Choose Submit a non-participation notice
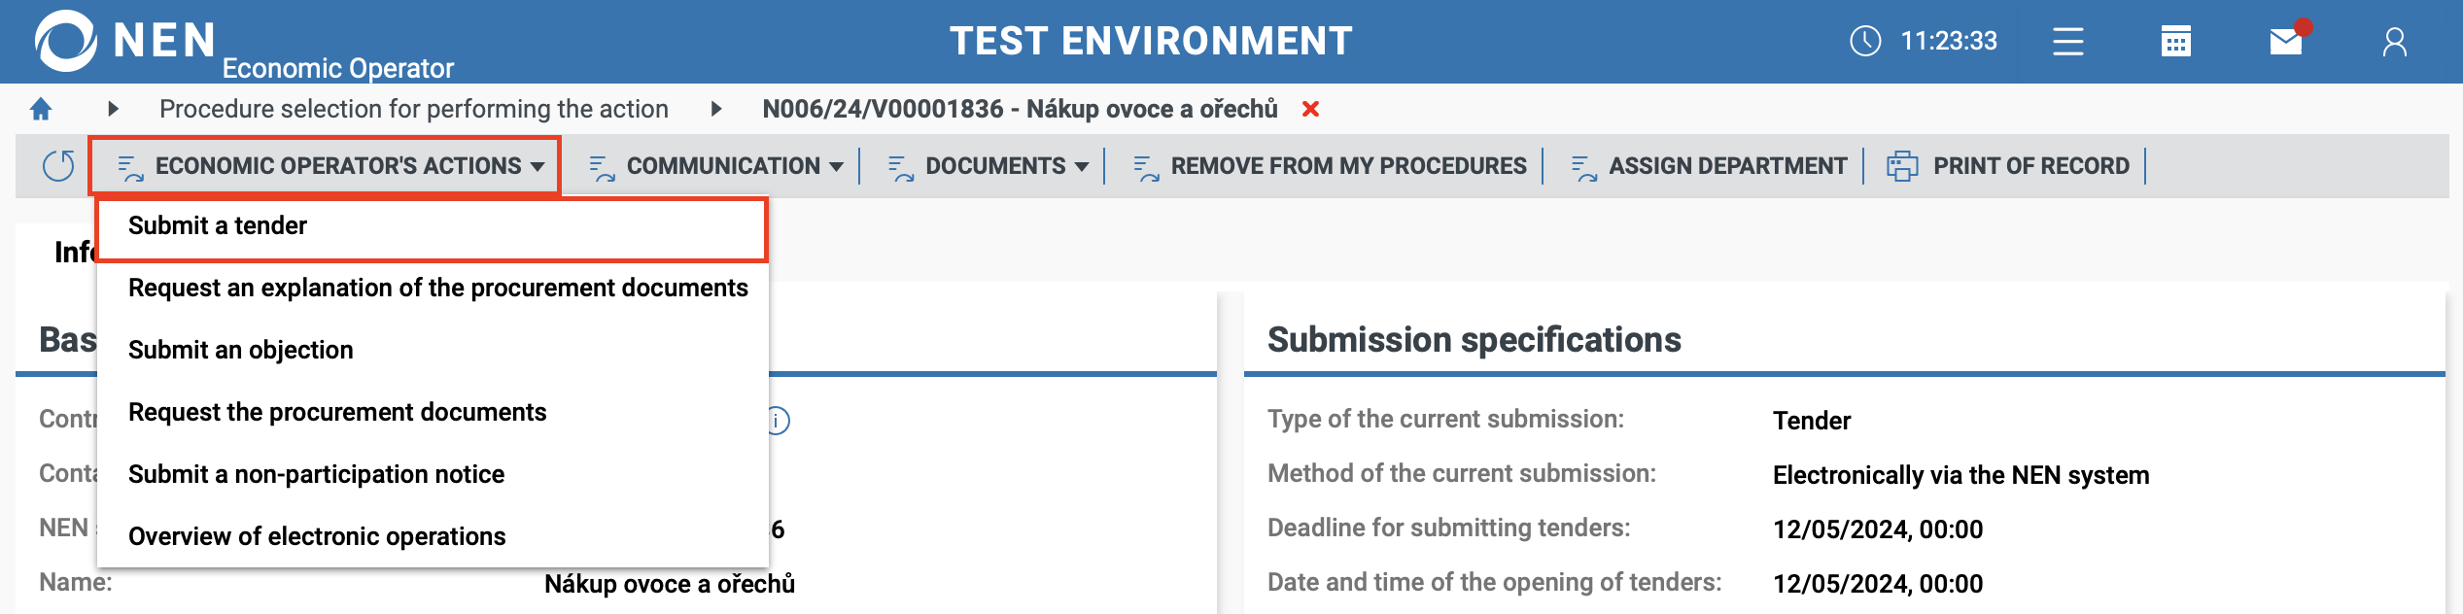The width and height of the screenshot is (2463, 614). coord(316,475)
